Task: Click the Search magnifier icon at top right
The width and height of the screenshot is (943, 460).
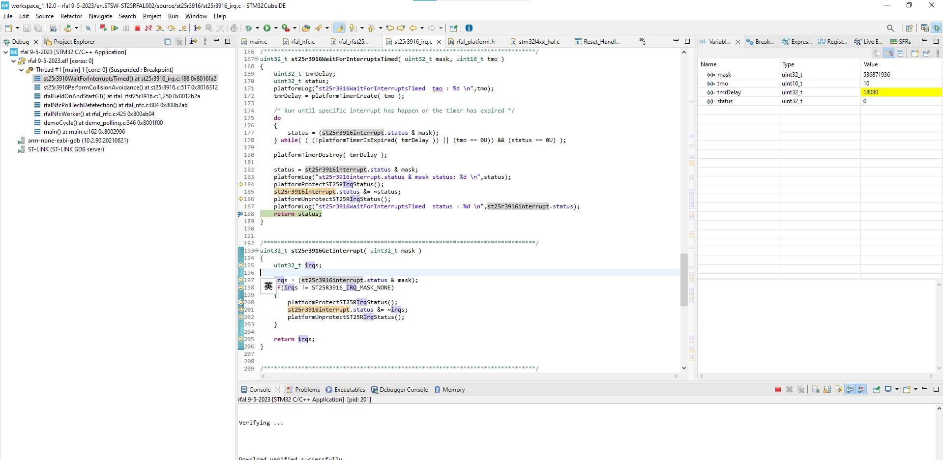Action: pos(890,28)
